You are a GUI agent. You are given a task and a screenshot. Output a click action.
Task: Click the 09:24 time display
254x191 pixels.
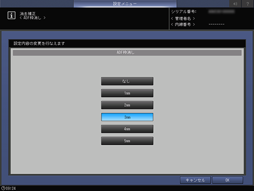coord(11,189)
